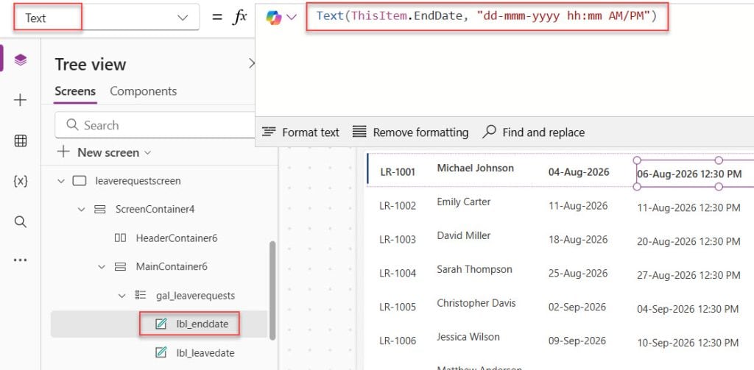The height and width of the screenshot is (370, 754).
Task: Click the LR-1005 cell
Action: [x=398, y=307]
